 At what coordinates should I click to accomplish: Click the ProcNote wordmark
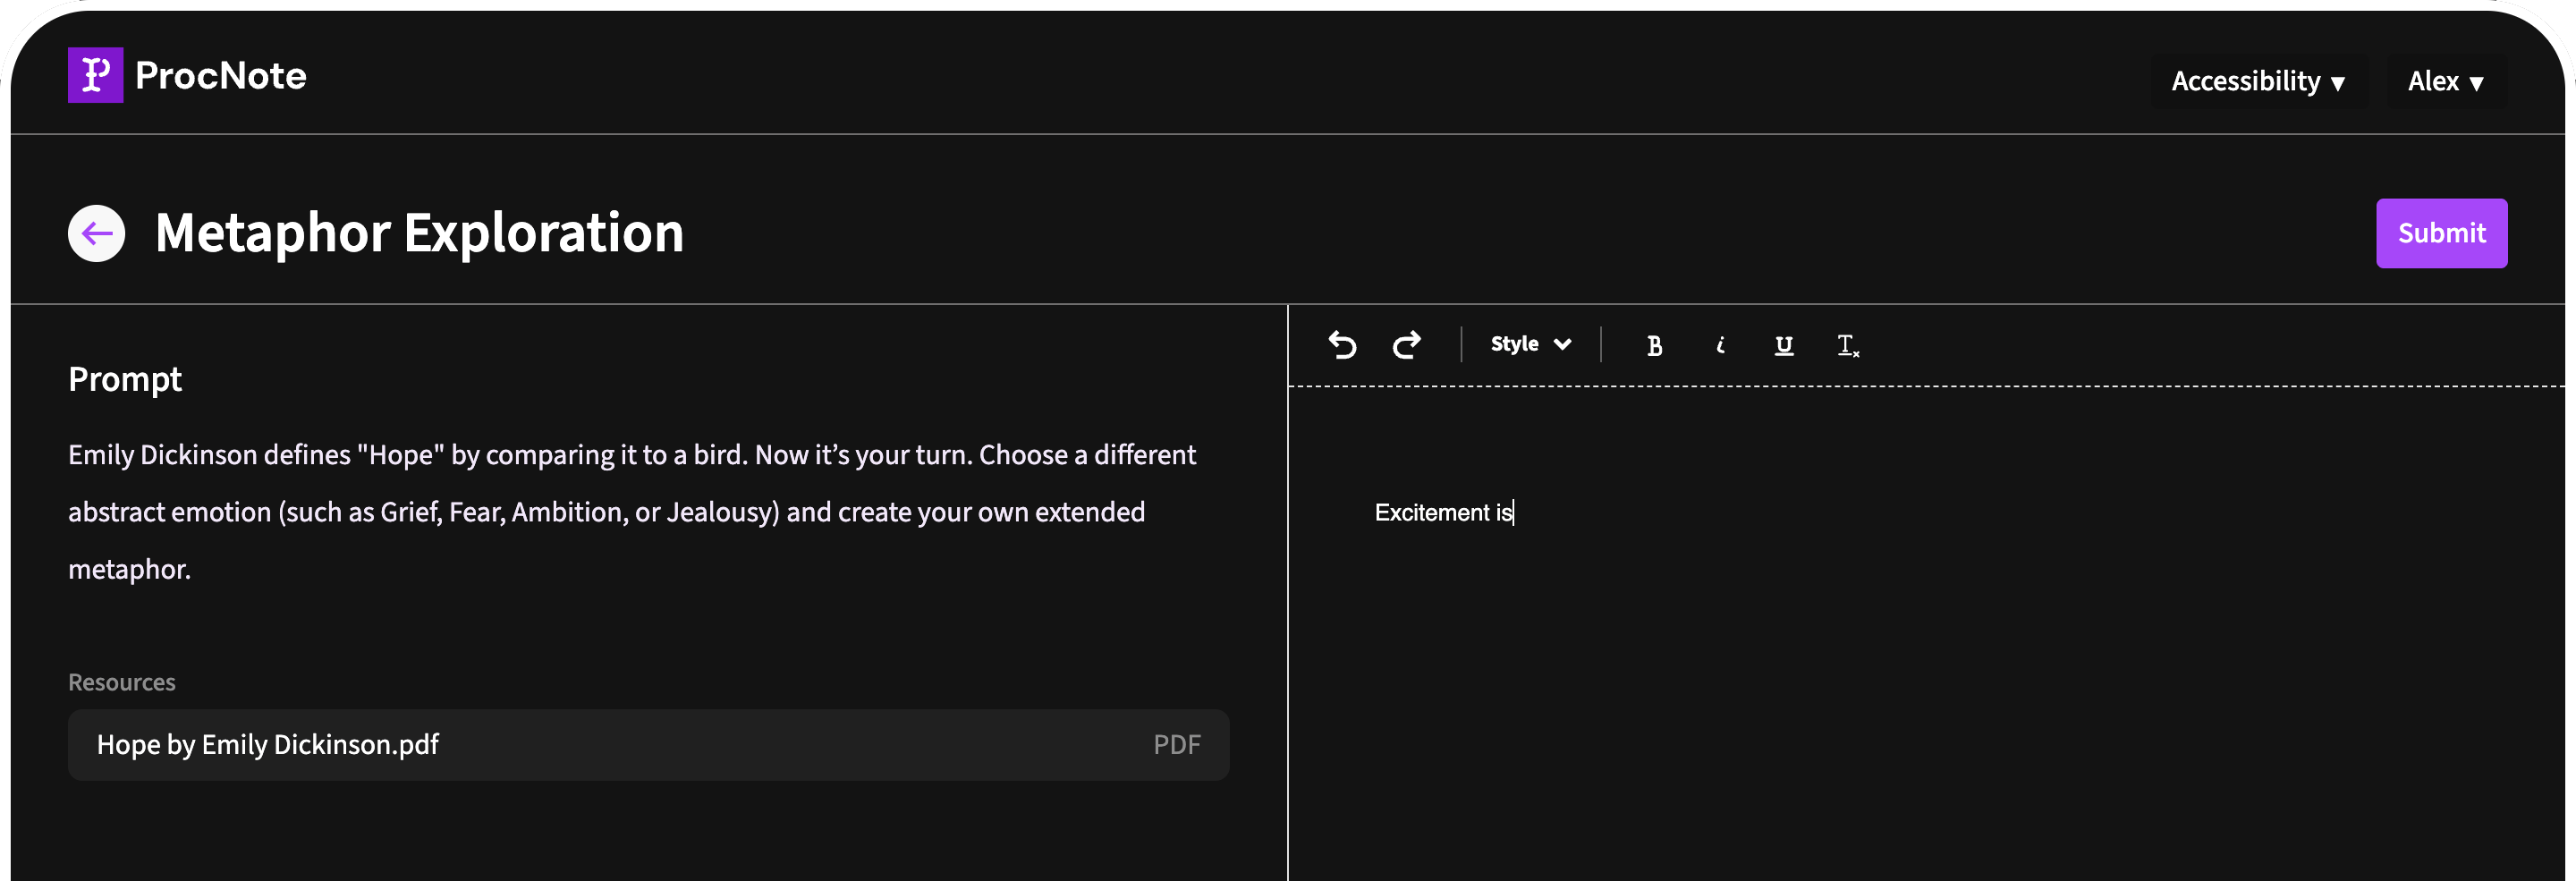tap(220, 75)
